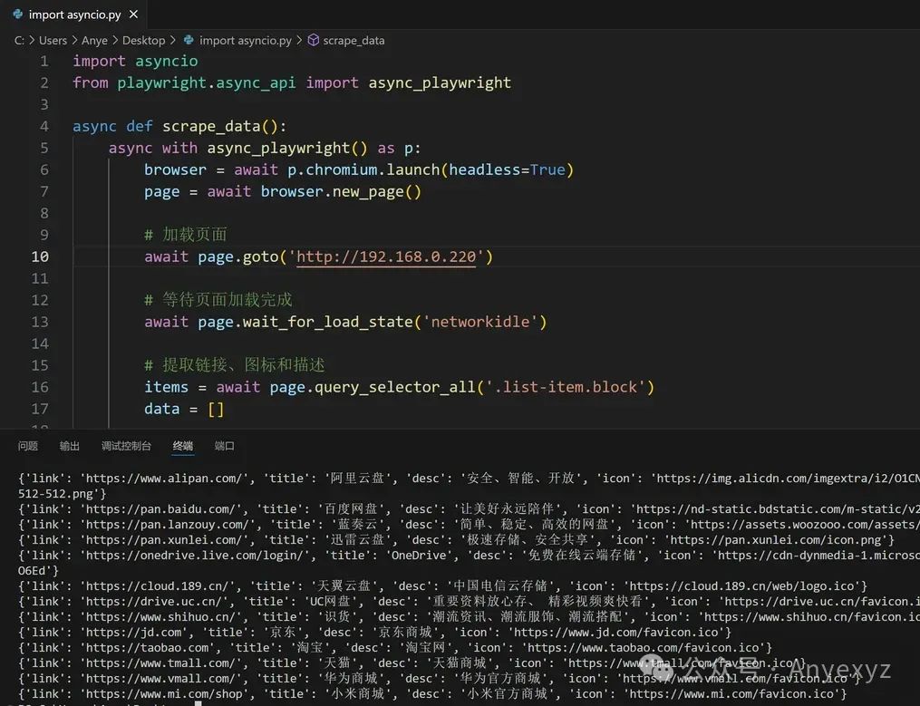Open the import asyncio.py breadcrumb segment

(246, 41)
